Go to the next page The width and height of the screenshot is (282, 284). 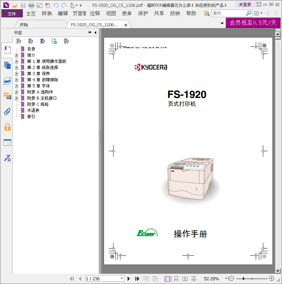click(x=129, y=279)
